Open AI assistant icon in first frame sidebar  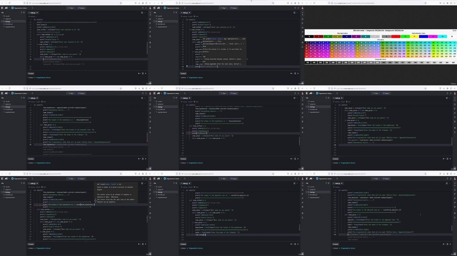[150, 13]
